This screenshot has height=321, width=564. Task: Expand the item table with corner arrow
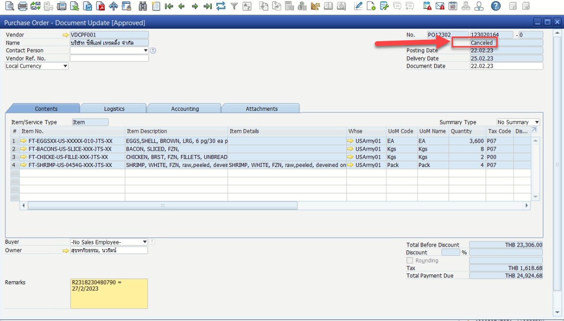tap(534, 130)
